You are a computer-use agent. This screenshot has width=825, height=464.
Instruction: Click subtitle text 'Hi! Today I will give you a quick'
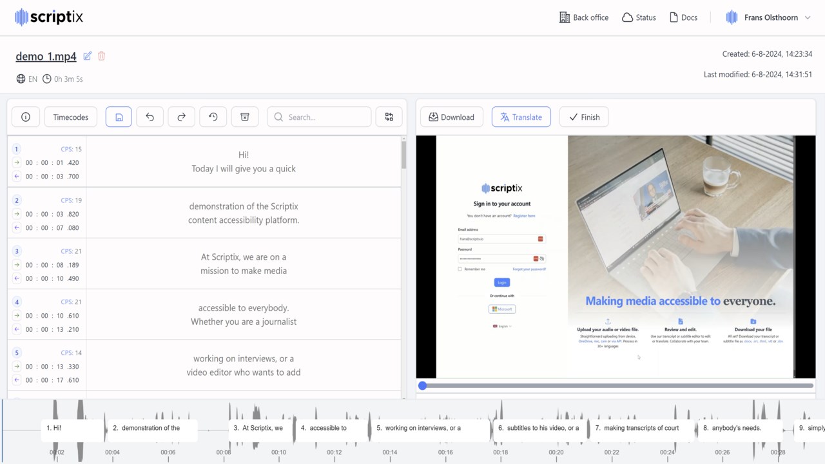click(x=244, y=162)
